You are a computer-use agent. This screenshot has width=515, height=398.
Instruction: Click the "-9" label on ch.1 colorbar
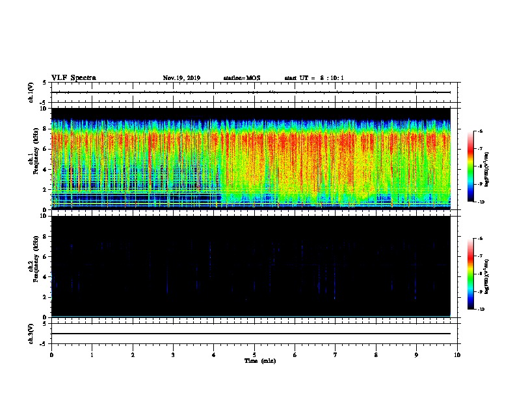[480, 184]
